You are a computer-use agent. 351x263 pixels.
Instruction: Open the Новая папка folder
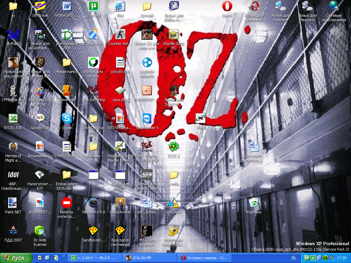67,65
